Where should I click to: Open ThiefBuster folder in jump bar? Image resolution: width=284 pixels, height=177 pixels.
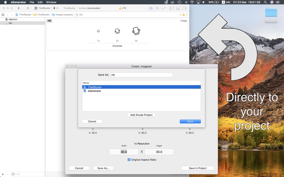click(42, 15)
